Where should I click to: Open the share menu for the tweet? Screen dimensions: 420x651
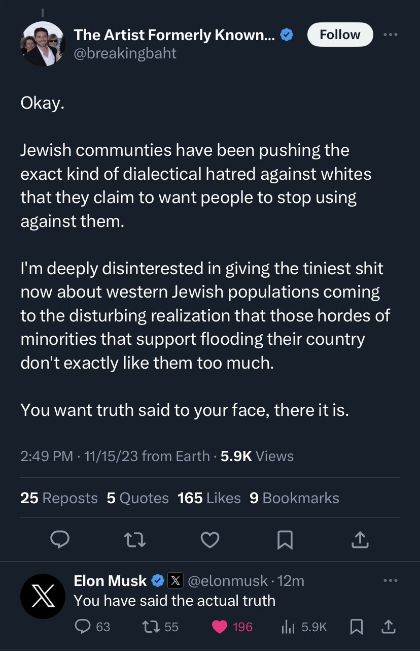[x=360, y=540]
